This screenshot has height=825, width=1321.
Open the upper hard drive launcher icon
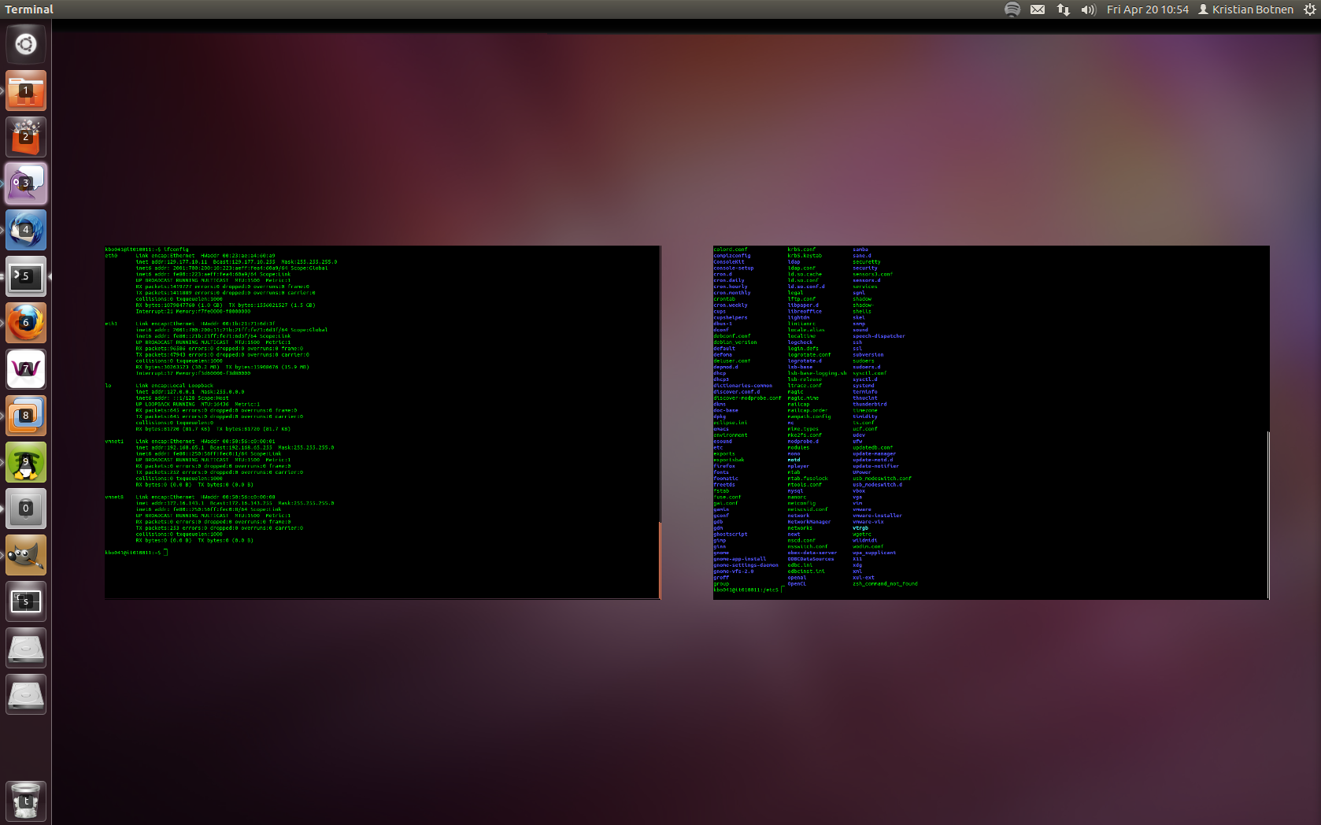(26, 648)
